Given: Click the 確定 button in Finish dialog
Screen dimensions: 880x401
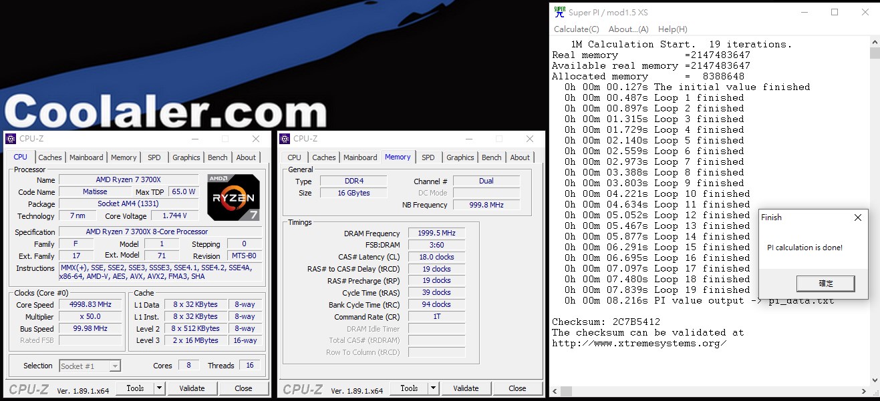Looking at the screenshot, I should click(x=826, y=284).
